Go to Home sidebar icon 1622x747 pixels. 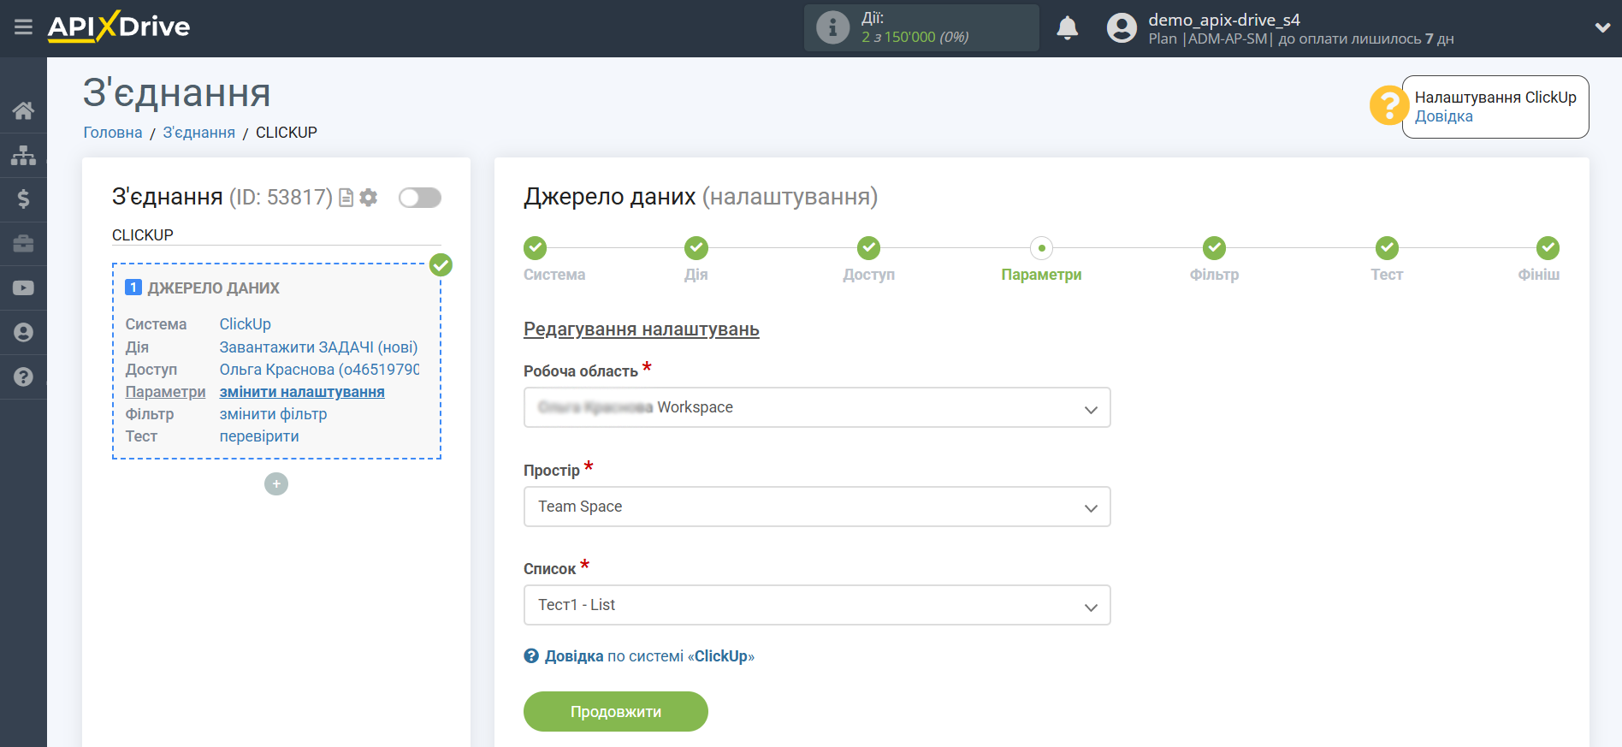click(23, 110)
